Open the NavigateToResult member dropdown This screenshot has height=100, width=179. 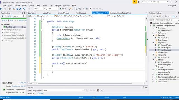(128, 16)
